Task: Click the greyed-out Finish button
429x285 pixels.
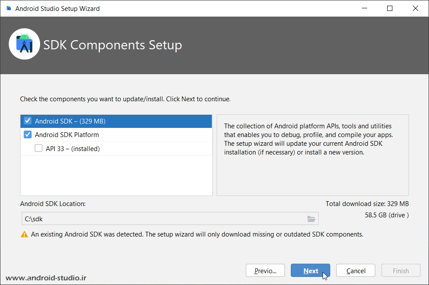Action: pos(401,271)
